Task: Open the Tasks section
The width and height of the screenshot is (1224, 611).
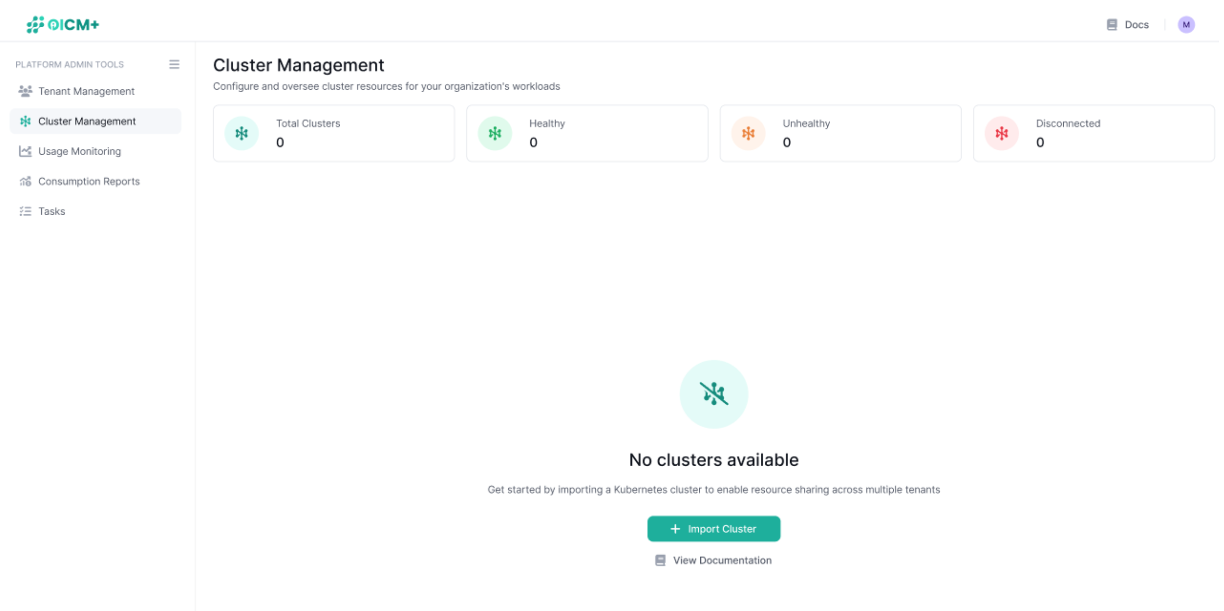Action: pos(51,211)
